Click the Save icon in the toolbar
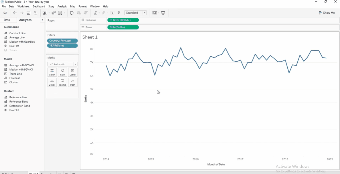Image resolution: width=340 pixels, height=174 pixels. click(x=28, y=13)
